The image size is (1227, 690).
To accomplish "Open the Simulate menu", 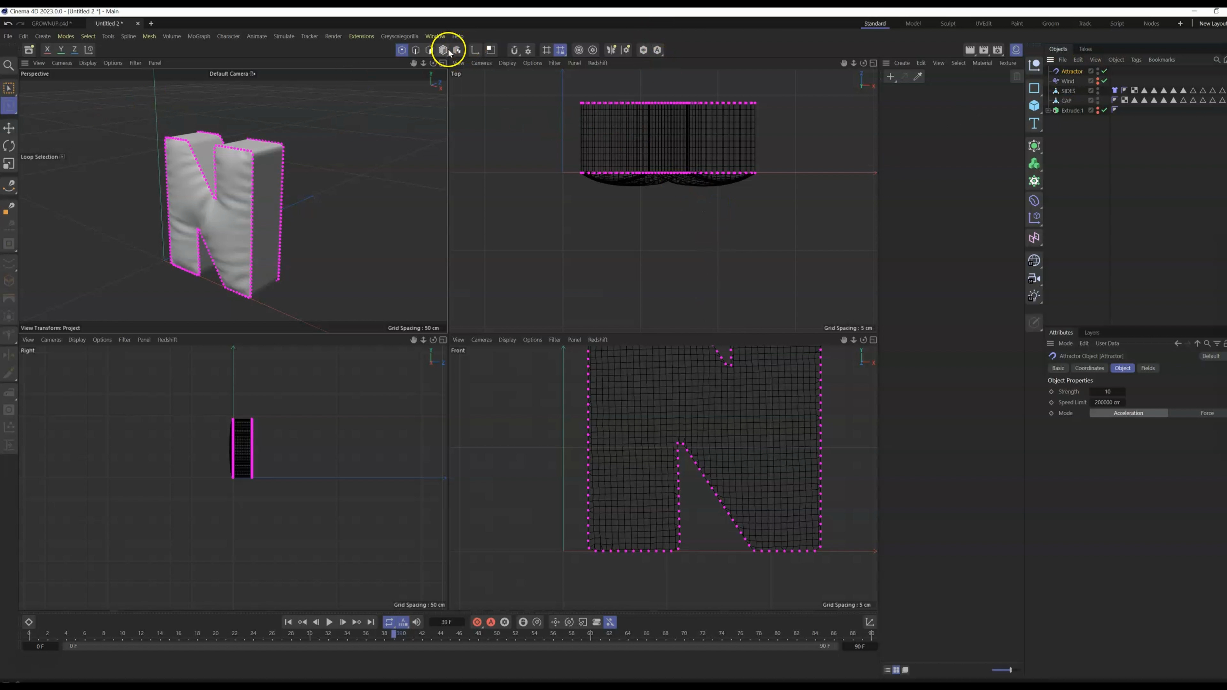I will (284, 36).
